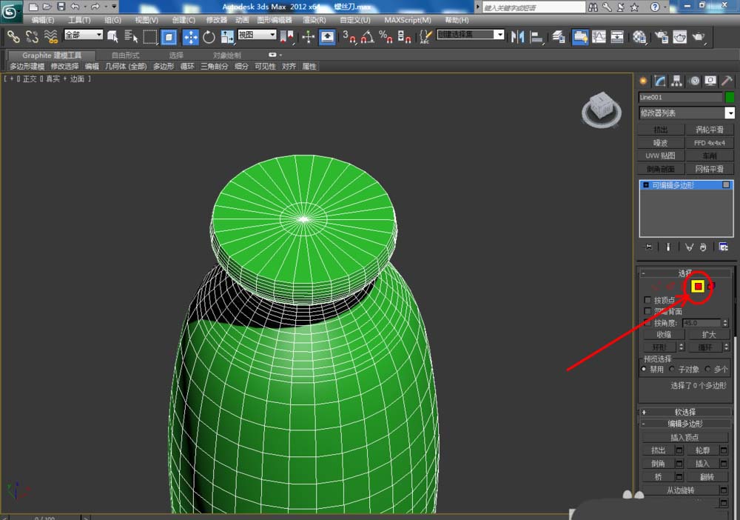The width and height of the screenshot is (740, 520).
Task: Click the 收缩 shrink selection button
Action: 663,334
